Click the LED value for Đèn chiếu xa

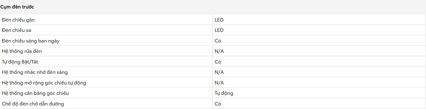pyautogui.click(x=219, y=30)
